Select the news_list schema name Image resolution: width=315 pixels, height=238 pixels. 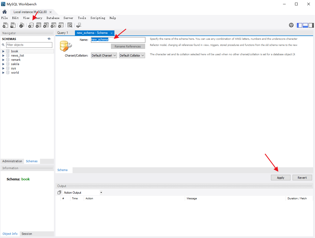(18, 55)
